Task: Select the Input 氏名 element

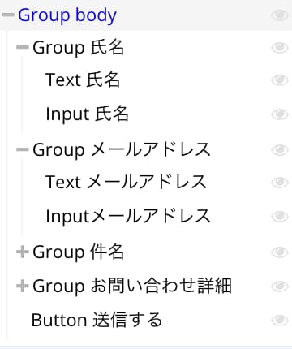Action: click(87, 114)
